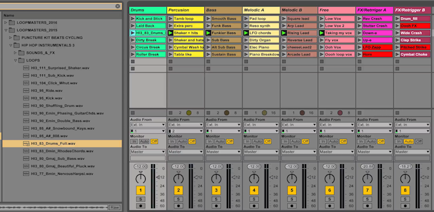Launch the Smooth Bass clip
The height and width of the screenshot is (212, 434).
click(208, 19)
